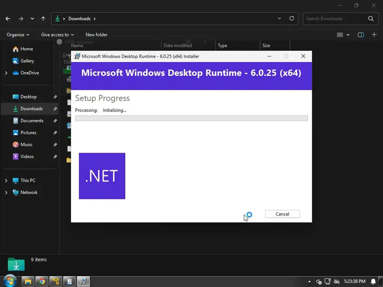Viewport: 383px width, 287px height.
Task: Click the .NET logo image
Action: pos(102,176)
